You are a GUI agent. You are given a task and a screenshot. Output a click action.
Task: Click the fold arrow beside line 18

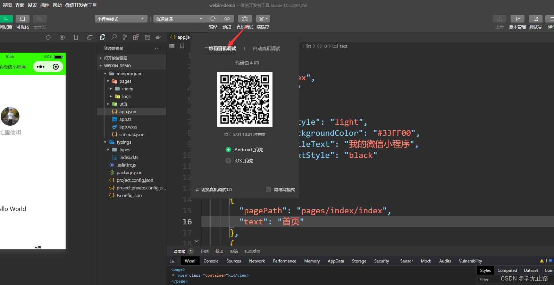pos(196,241)
